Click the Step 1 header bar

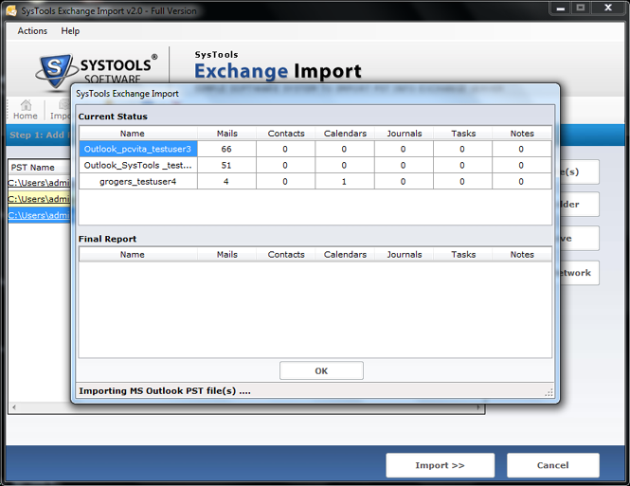coord(39,135)
